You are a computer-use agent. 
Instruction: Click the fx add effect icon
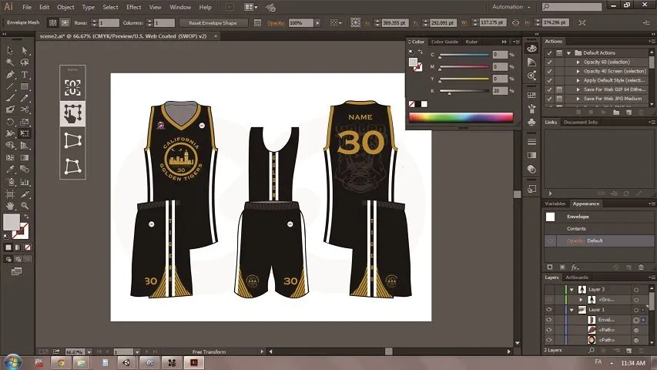coord(575,267)
